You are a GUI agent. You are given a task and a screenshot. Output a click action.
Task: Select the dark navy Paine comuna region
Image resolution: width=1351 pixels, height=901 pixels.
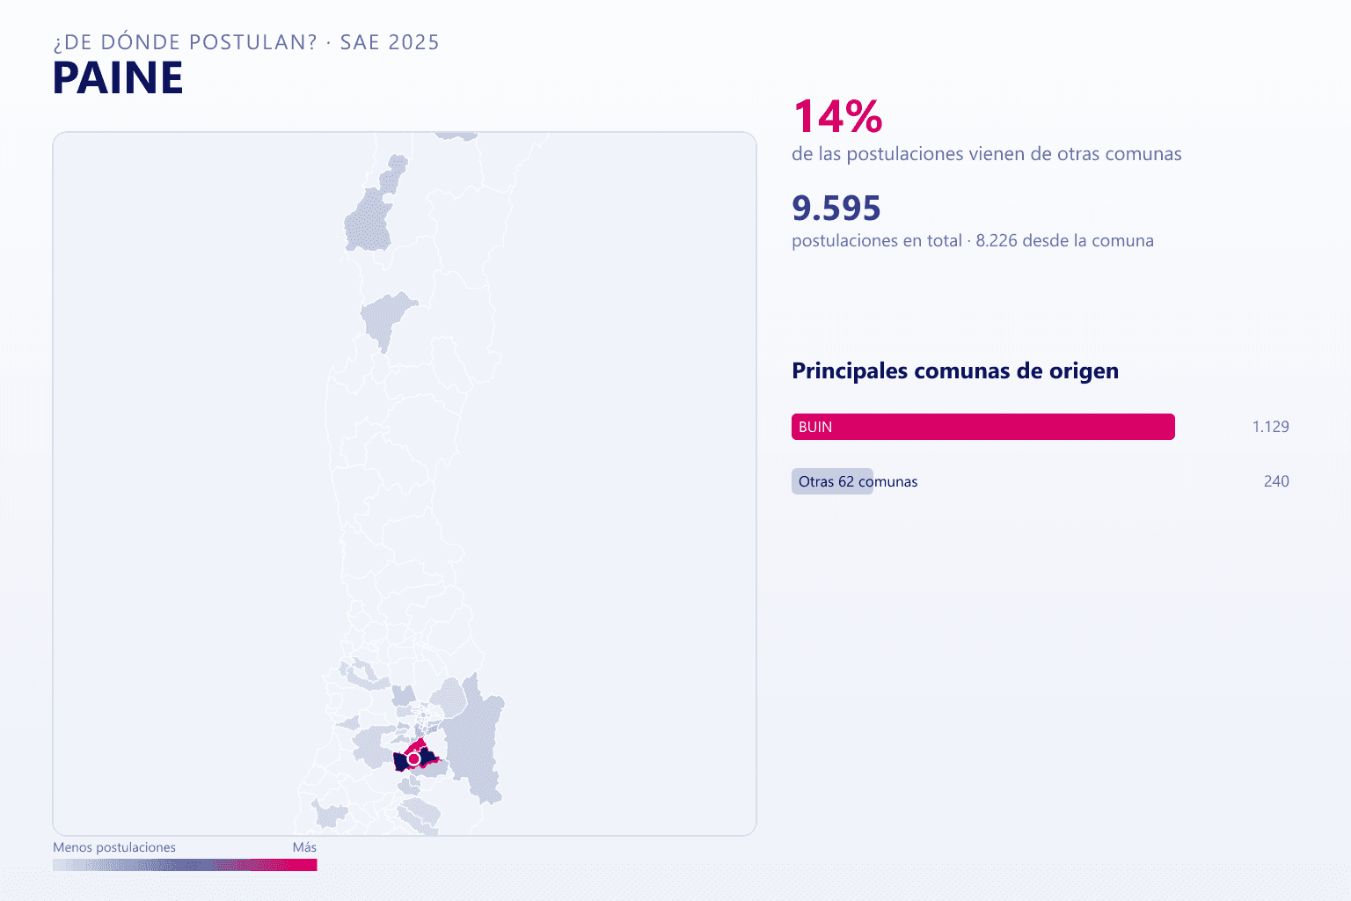pos(402,762)
